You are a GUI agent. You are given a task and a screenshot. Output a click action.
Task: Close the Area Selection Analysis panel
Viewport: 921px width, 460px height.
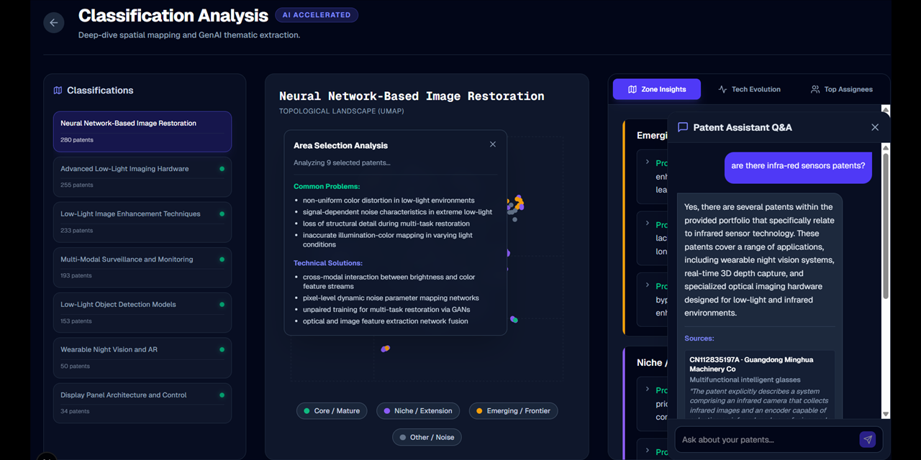[492, 144]
